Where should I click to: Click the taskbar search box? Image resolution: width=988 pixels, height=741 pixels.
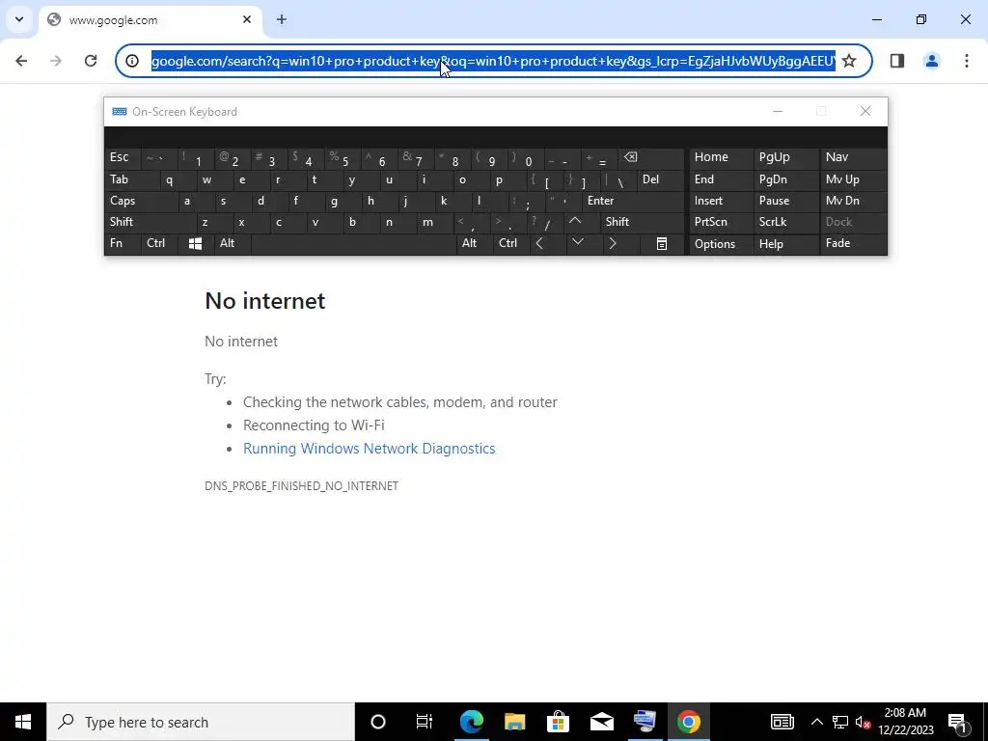click(201, 722)
